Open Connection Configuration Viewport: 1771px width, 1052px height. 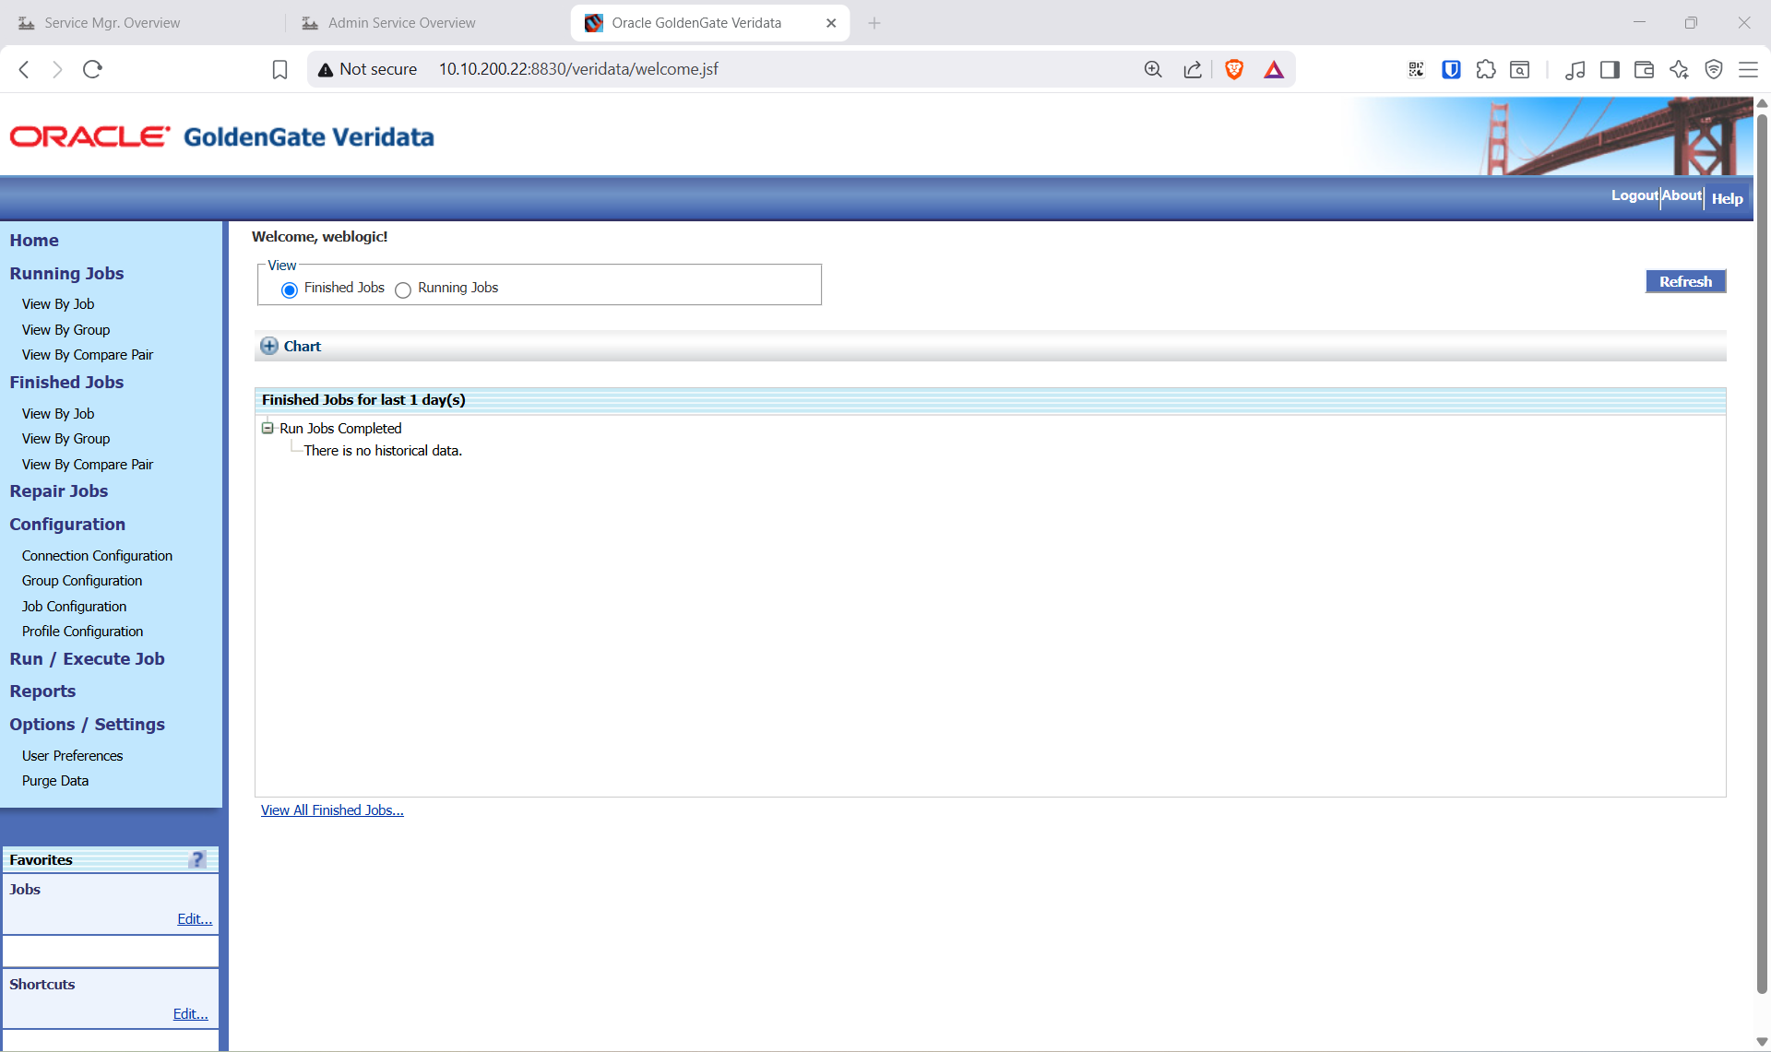[x=97, y=555]
